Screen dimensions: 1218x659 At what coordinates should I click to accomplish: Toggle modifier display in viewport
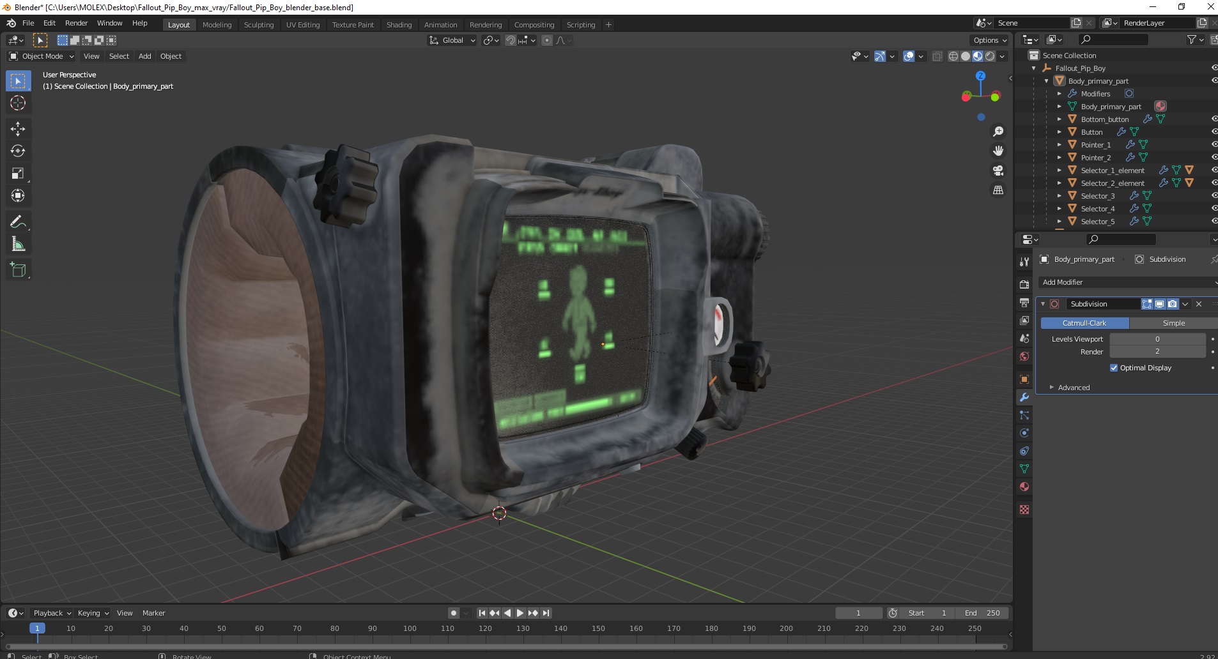click(1159, 304)
